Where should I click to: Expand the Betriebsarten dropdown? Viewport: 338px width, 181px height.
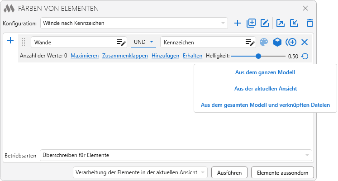pyautogui.click(x=307, y=155)
